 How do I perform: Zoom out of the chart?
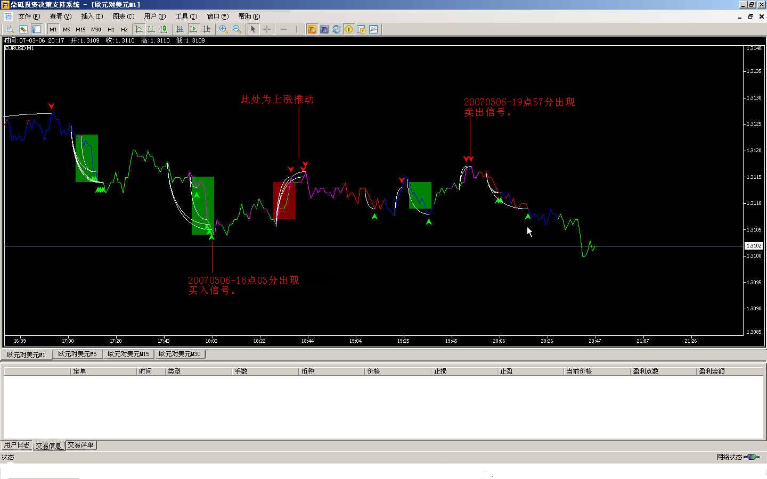coord(236,29)
